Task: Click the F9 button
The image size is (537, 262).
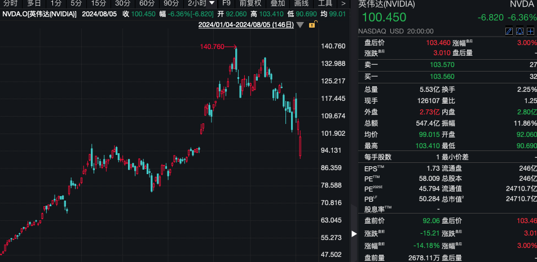Action: pos(226,3)
